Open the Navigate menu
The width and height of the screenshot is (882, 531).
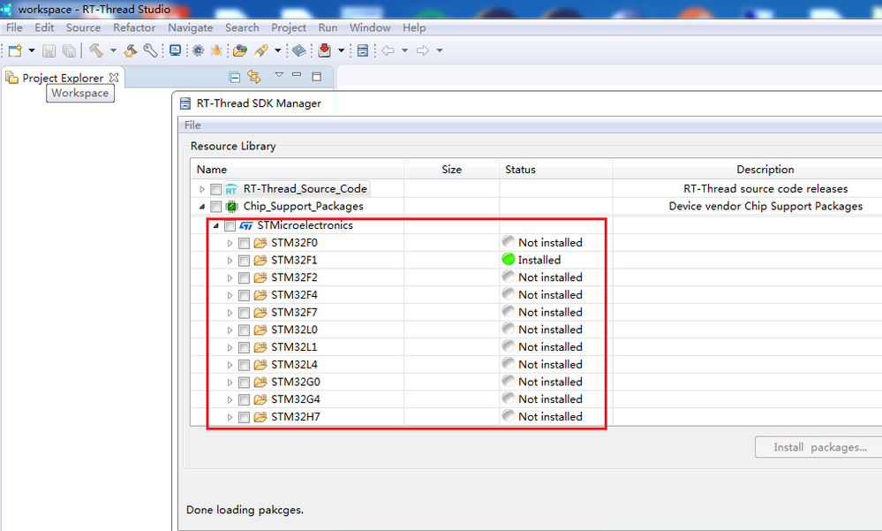point(190,27)
